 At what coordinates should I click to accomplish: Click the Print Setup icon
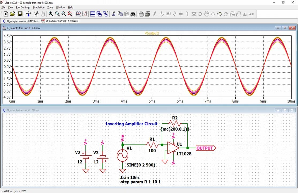point(147,14)
